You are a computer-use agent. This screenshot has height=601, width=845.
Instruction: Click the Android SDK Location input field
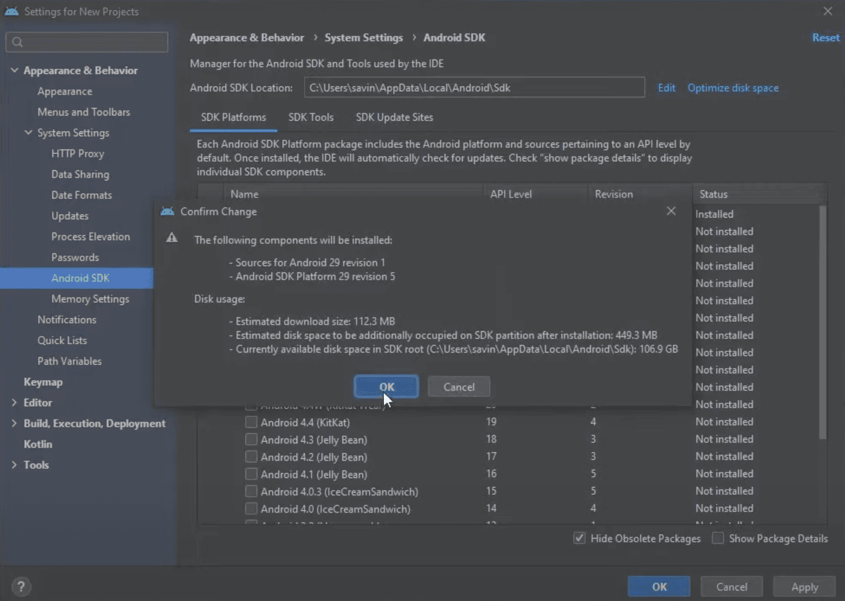pyautogui.click(x=473, y=87)
